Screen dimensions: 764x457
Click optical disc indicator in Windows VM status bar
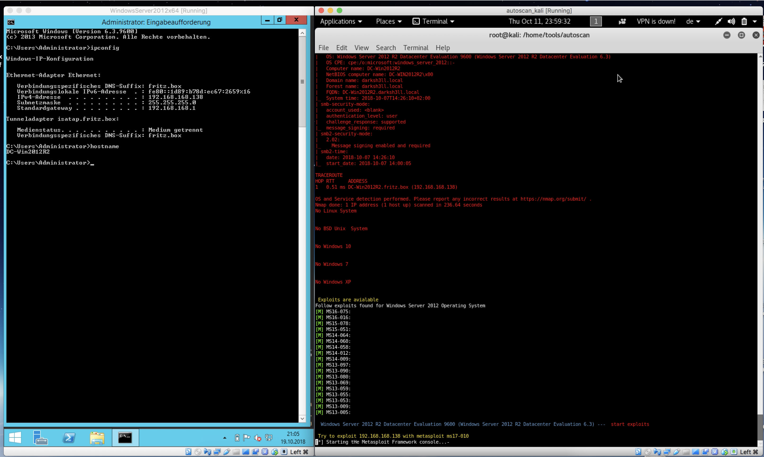pos(198,452)
